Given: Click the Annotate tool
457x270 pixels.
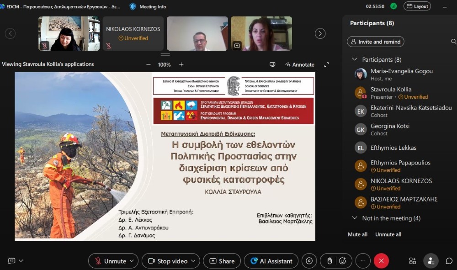Looking at the screenshot, I should (300, 64).
